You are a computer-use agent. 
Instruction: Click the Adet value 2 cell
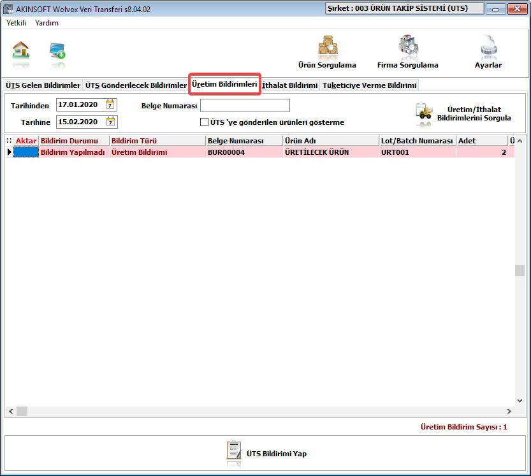(482, 152)
